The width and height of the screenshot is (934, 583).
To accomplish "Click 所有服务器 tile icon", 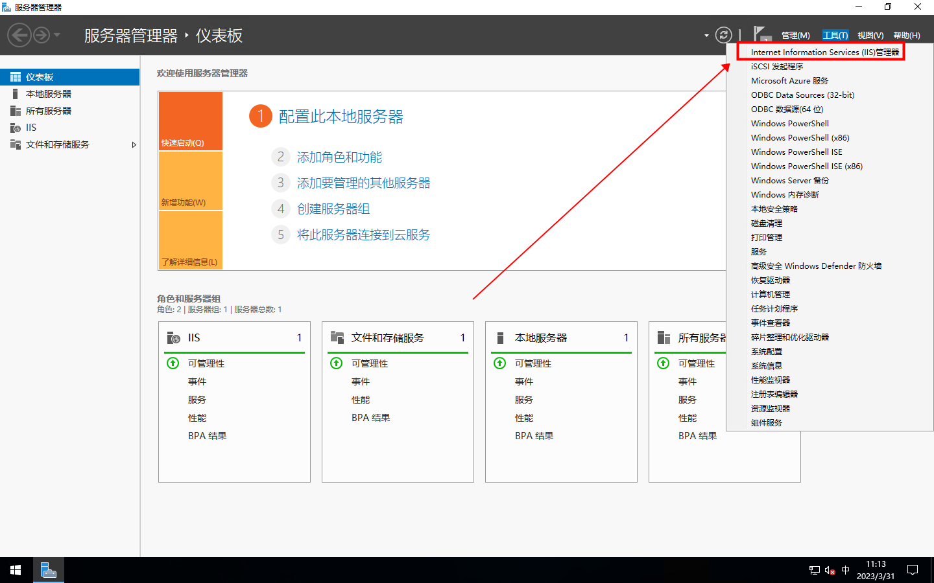I will pos(664,337).
